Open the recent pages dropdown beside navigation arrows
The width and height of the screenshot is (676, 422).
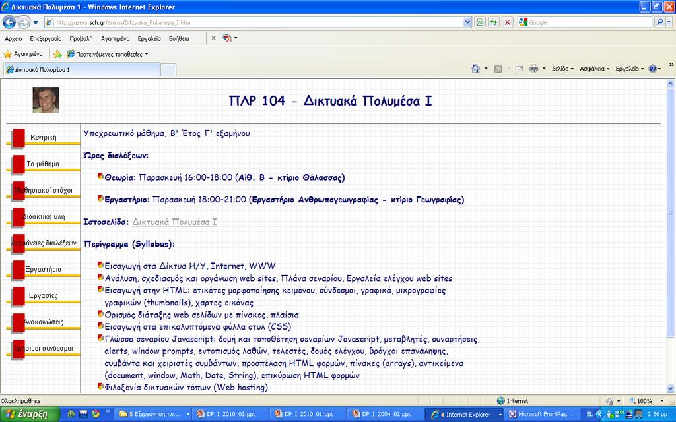click(x=36, y=22)
